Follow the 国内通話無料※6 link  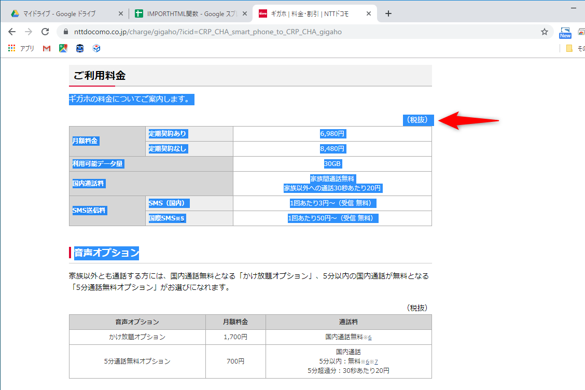[x=348, y=337]
